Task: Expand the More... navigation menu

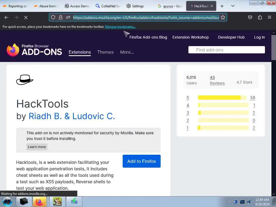Action: coord(127,52)
